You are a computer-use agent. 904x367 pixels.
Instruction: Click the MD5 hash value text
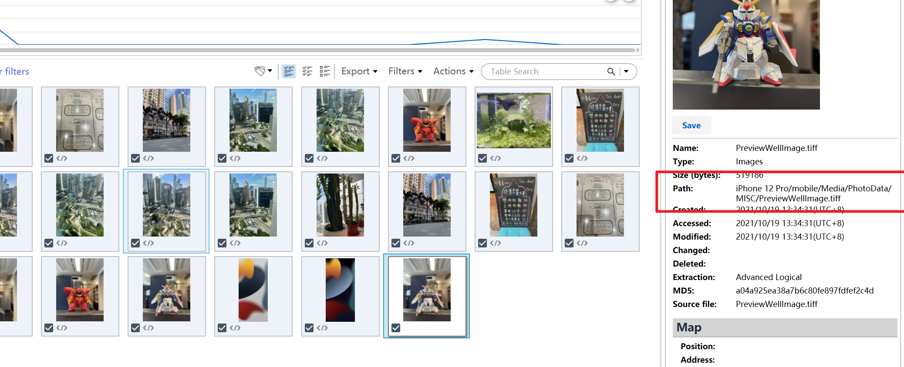805,290
